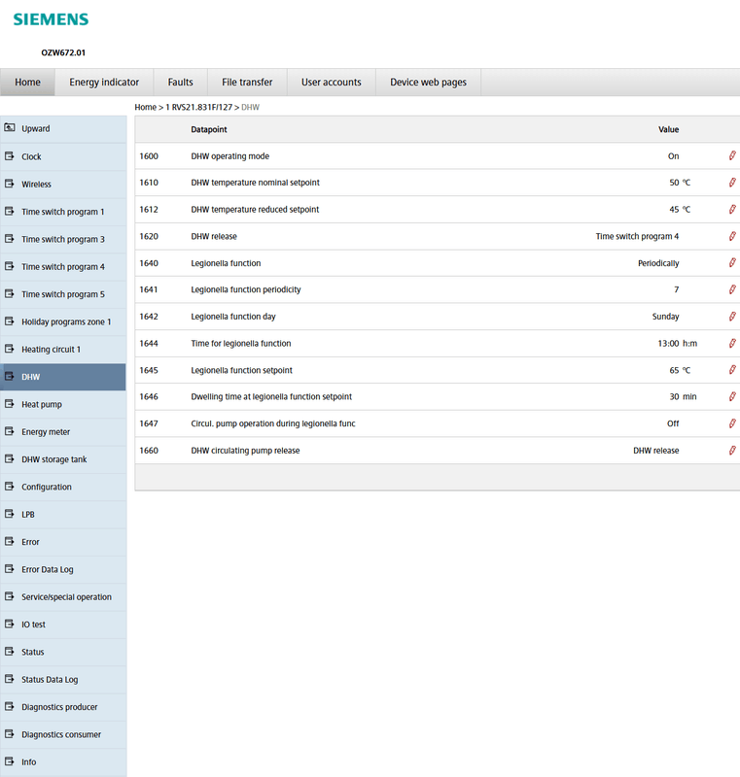Screen dimensions: 740x777
Task: Switch to Energy indicator tab
Action: pos(104,83)
